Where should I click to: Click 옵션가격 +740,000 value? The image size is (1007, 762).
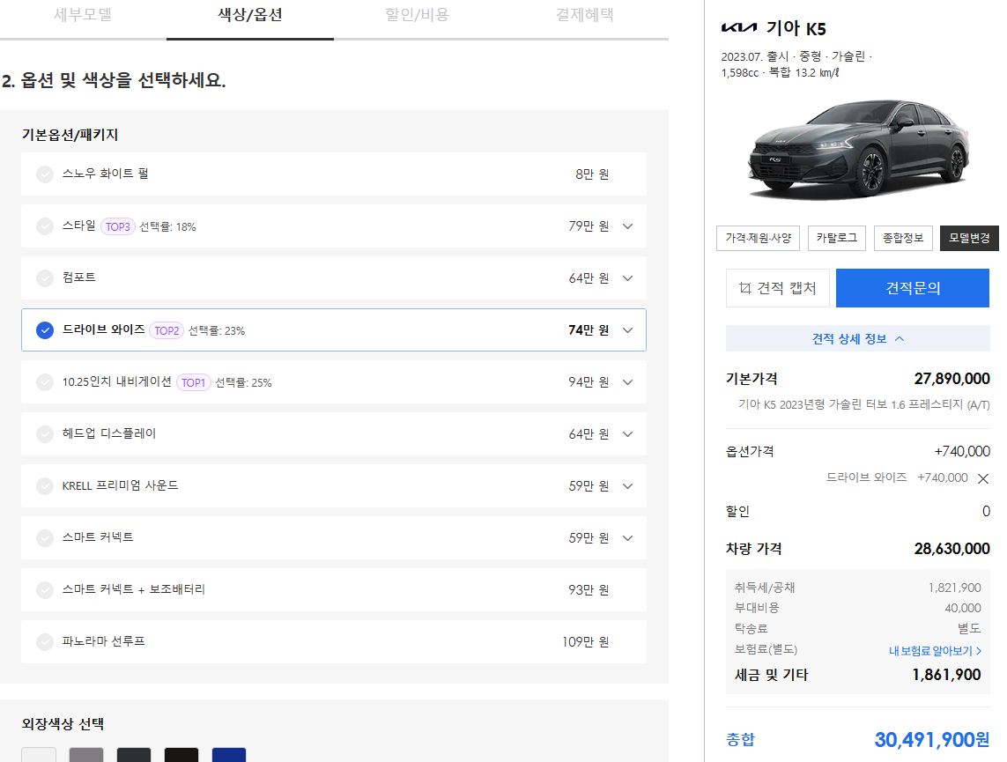point(962,451)
